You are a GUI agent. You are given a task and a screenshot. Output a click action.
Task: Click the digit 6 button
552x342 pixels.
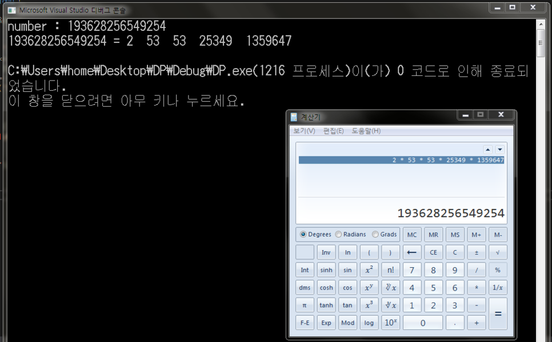pos(455,287)
